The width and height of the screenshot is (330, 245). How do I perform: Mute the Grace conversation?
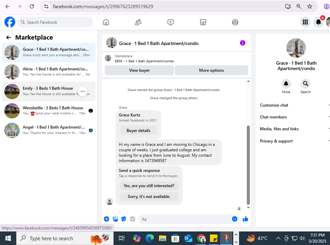[286, 84]
